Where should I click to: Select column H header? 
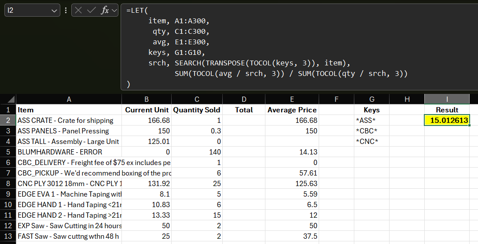(x=407, y=99)
